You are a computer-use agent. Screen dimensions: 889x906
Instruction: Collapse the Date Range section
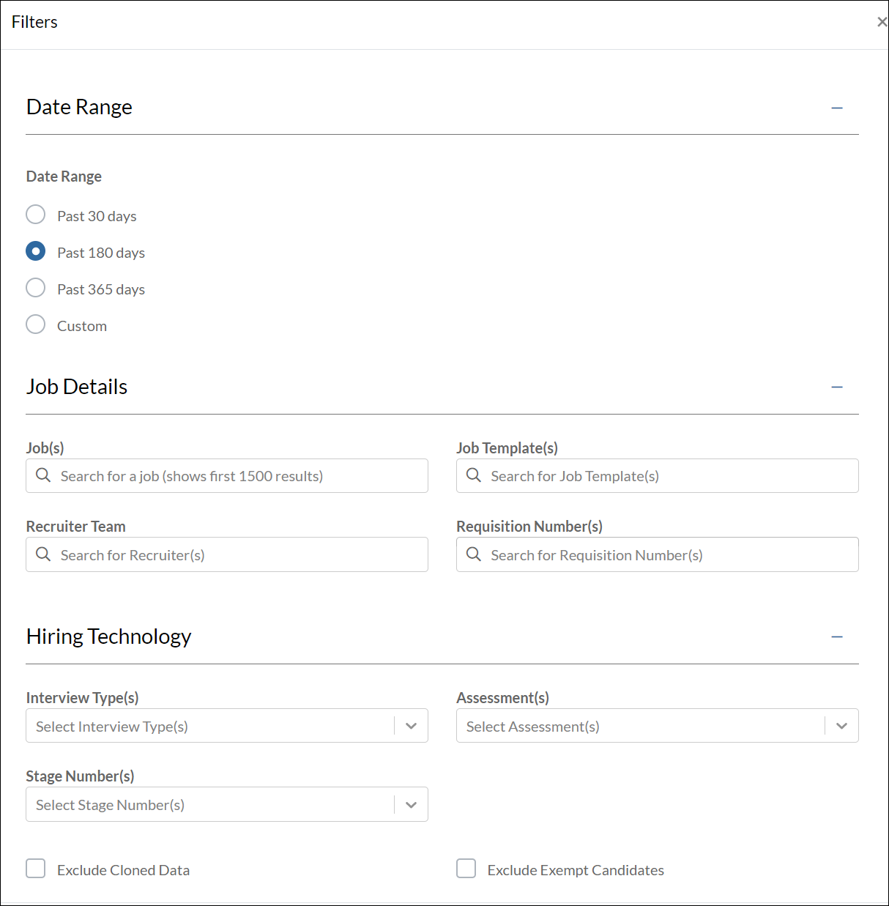pyautogui.click(x=837, y=108)
